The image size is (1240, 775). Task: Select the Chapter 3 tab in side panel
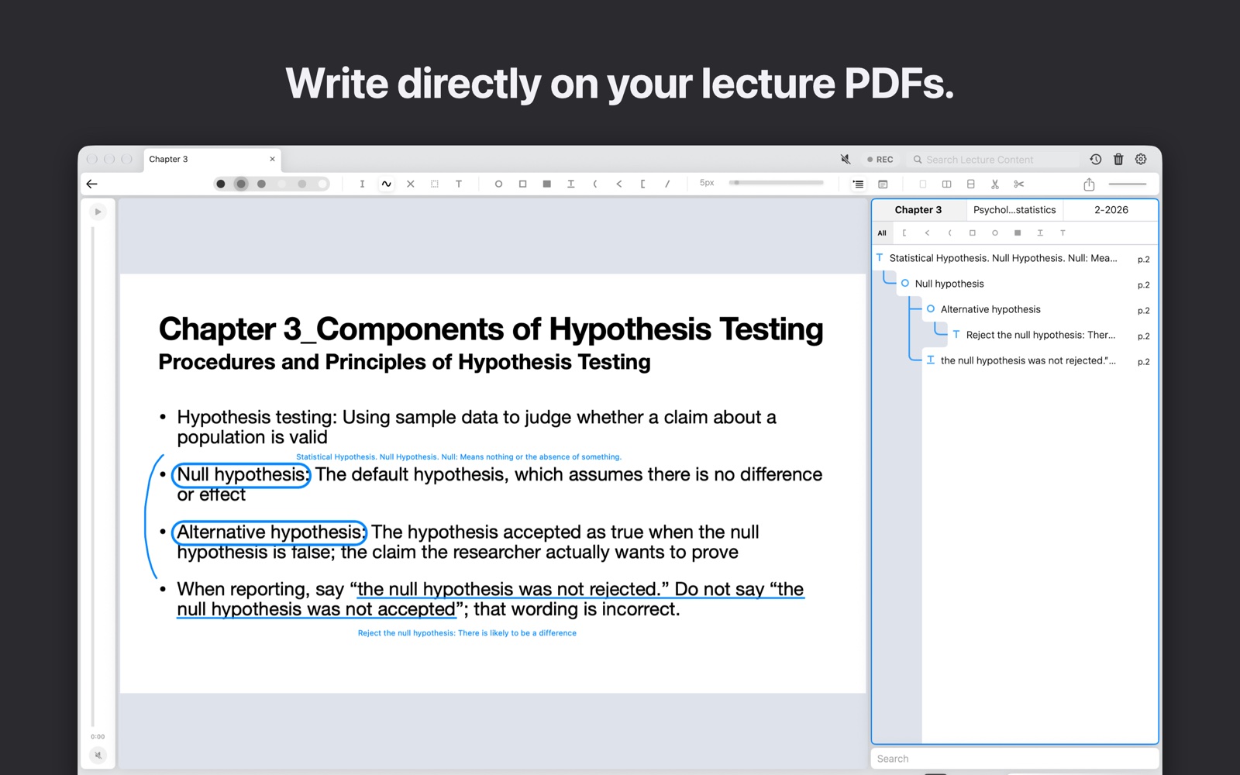(918, 210)
